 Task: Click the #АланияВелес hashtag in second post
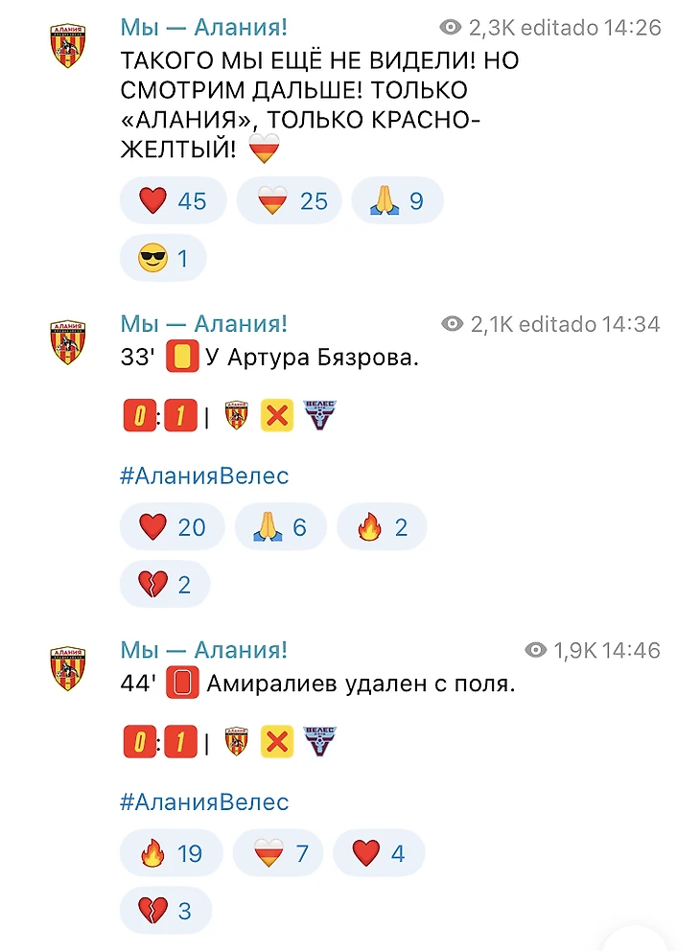[x=203, y=475]
